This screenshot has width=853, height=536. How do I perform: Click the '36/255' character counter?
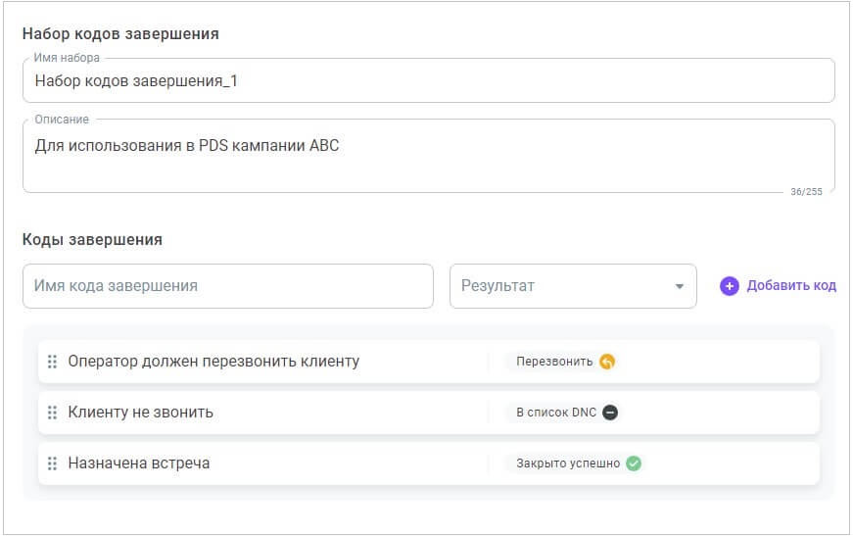click(x=806, y=191)
